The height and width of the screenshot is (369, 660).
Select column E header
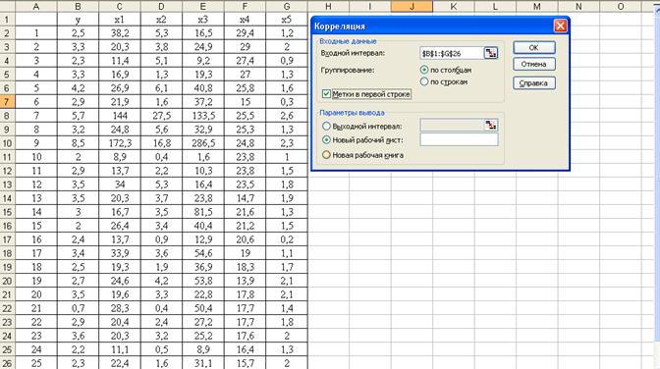203,6
